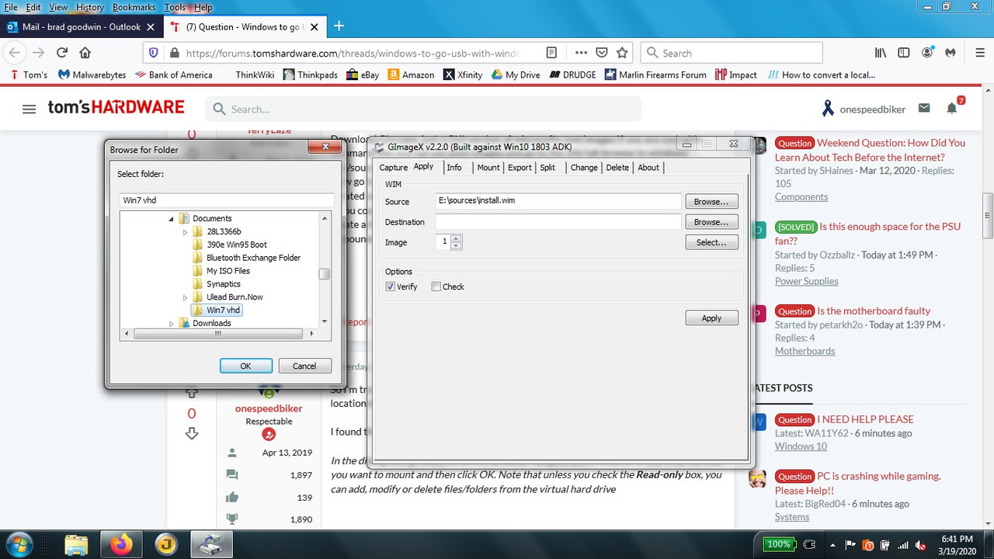994x559 pixels.
Task: Switch to Capture tab in GImageX
Action: tap(393, 168)
